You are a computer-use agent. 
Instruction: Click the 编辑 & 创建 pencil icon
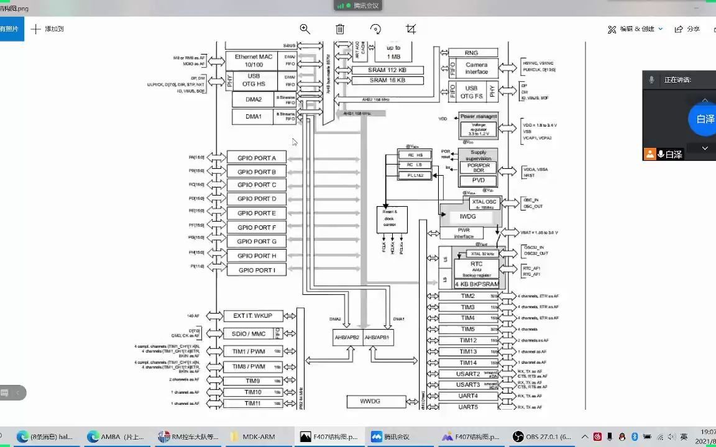612,29
